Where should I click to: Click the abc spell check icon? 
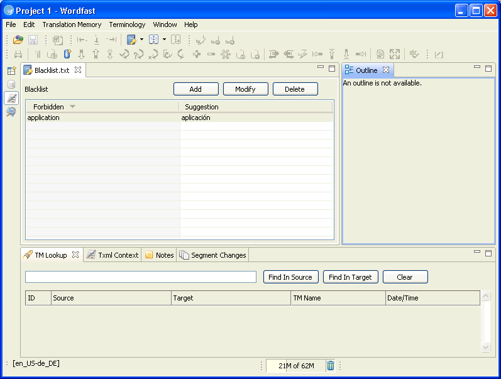click(x=414, y=54)
